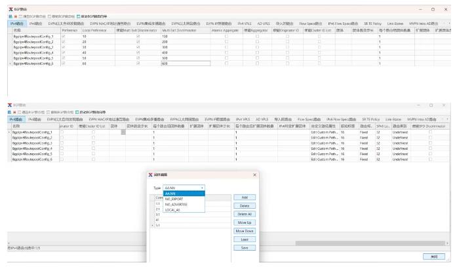Viewport: 457px width, 267px height.
Task: Select NO_EXPORT from the Type list
Action: [173, 199]
